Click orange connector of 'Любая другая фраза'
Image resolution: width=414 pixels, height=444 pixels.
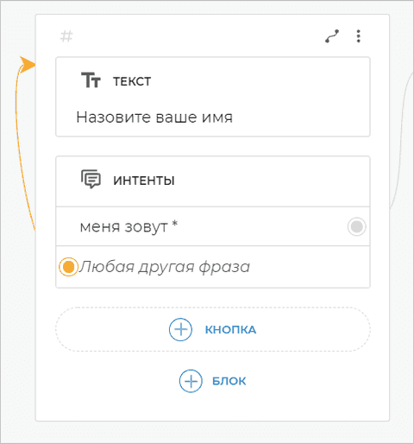tap(68, 267)
